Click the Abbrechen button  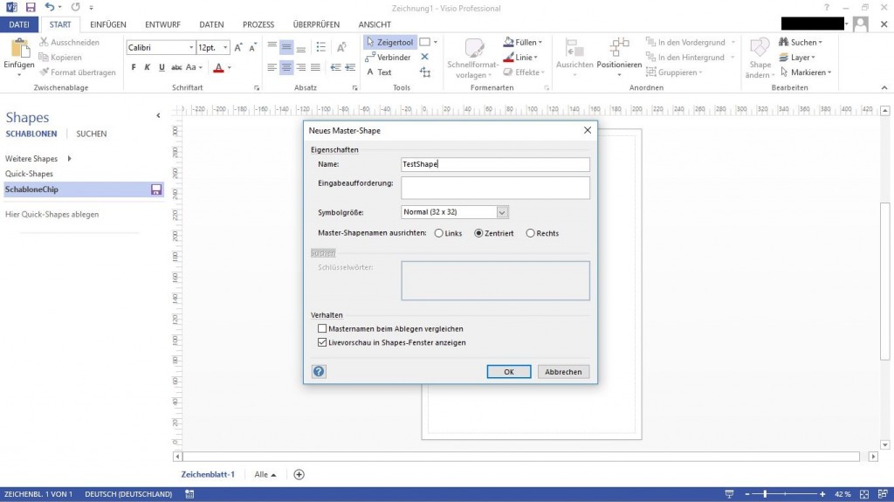[563, 371]
